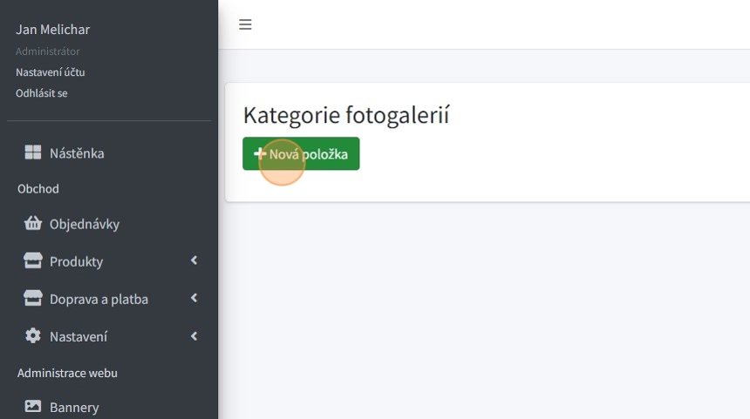The height and width of the screenshot is (419, 750).
Task: Click the plus icon on Nová položka
Action: [259, 154]
